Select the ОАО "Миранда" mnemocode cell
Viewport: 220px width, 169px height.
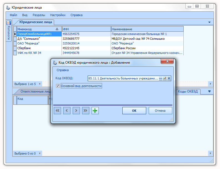(x=39, y=43)
